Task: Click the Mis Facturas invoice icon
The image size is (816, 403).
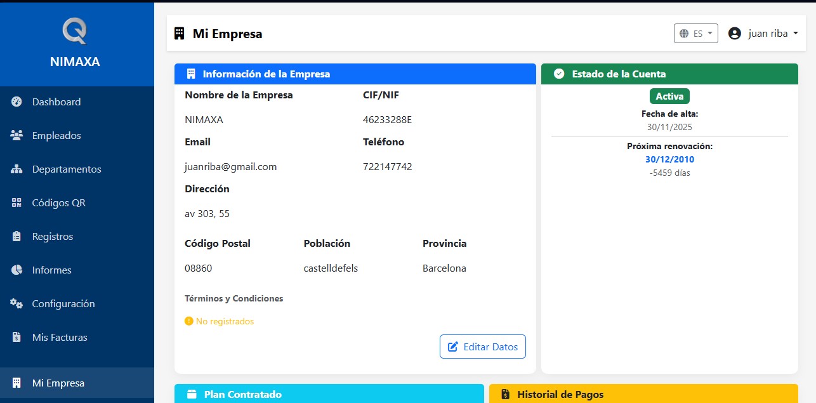Action: click(x=17, y=337)
